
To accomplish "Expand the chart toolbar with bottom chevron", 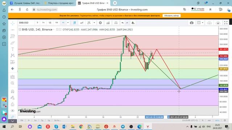I will click(13, 121).
